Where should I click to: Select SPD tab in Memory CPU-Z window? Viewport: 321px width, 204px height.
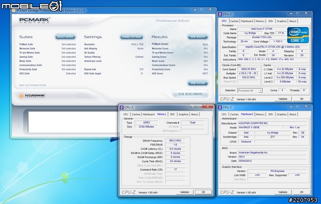point(172,114)
